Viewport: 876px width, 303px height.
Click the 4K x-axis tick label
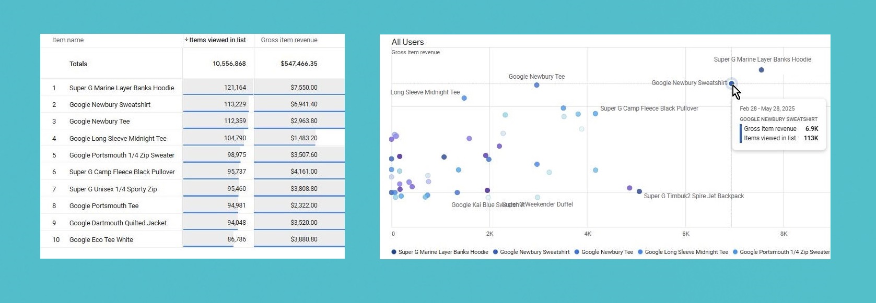coord(588,234)
